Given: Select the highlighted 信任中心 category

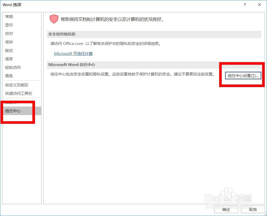Looking at the screenshot, I should (13, 111).
